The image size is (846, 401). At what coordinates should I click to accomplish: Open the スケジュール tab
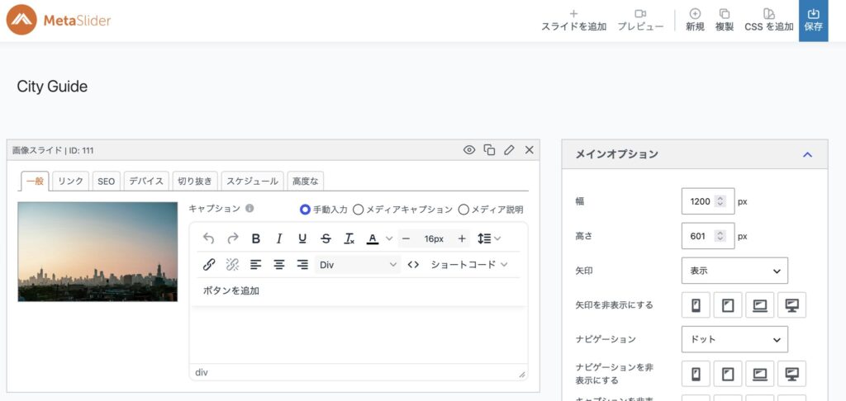(x=253, y=181)
